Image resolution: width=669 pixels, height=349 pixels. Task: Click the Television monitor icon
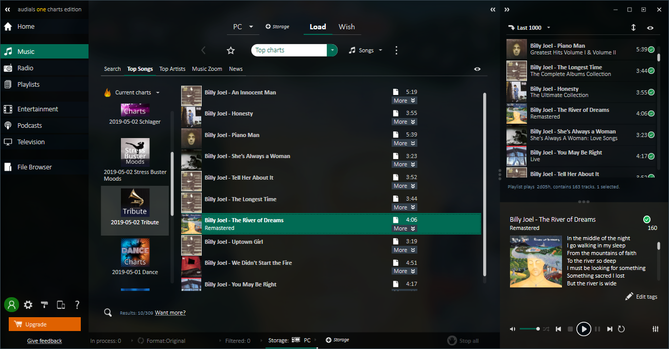[8, 142]
